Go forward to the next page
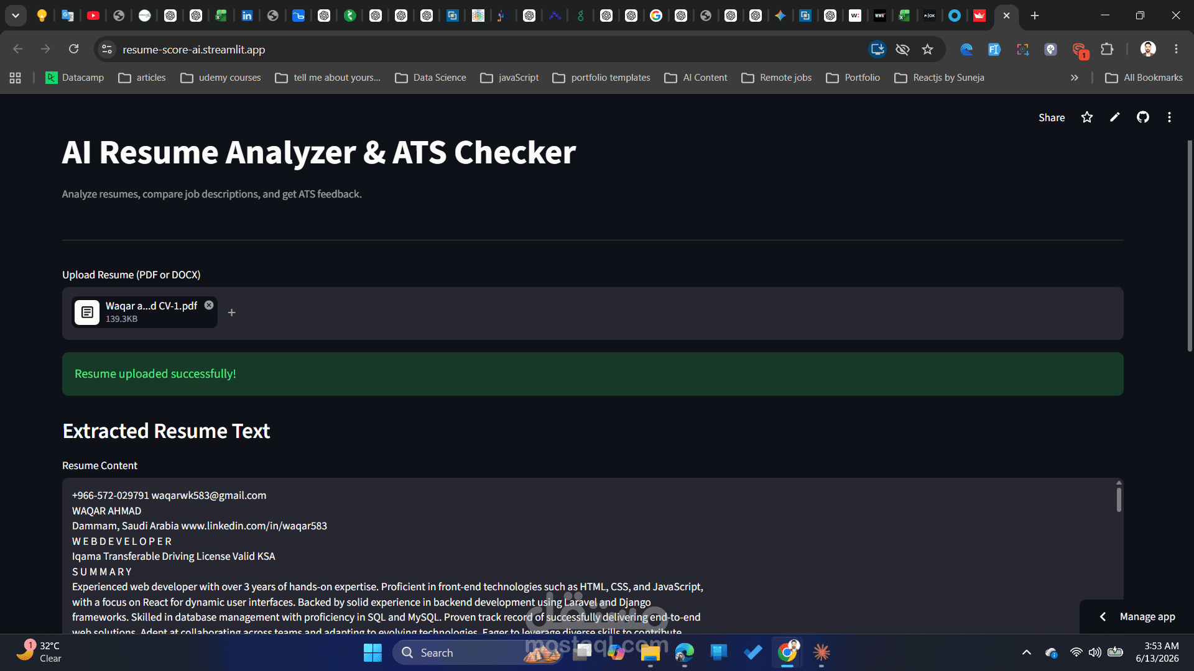 pos(45,49)
